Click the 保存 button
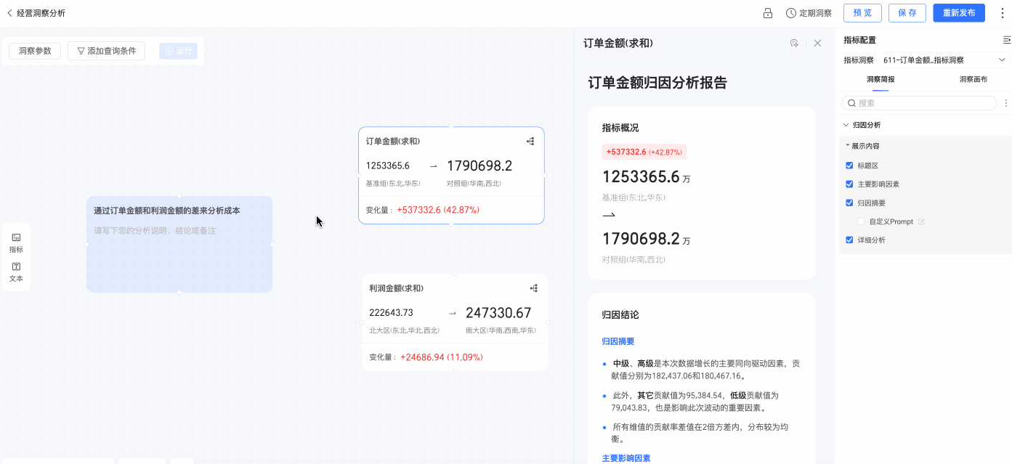1012x464 pixels. pos(907,13)
